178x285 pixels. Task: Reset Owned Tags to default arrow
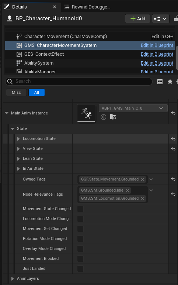[173, 179]
